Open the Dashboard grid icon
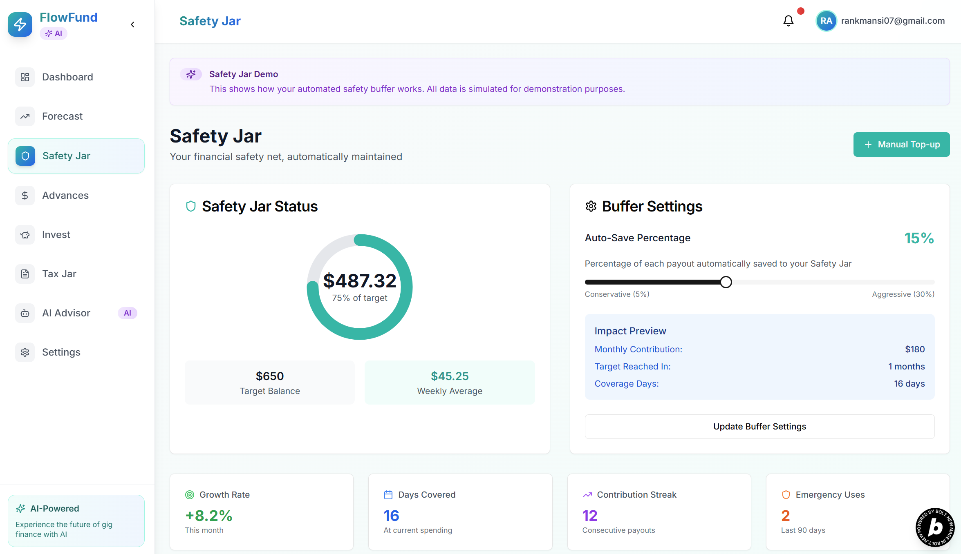The height and width of the screenshot is (554, 961). (x=25, y=77)
